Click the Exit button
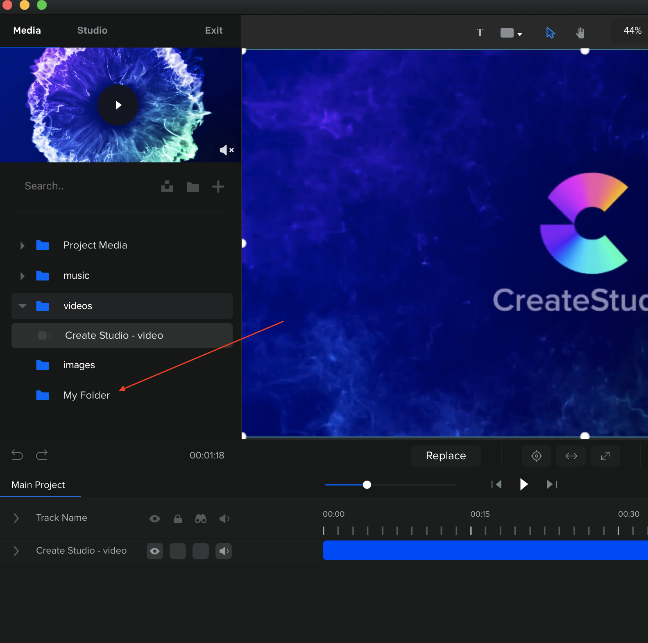 (x=214, y=30)
